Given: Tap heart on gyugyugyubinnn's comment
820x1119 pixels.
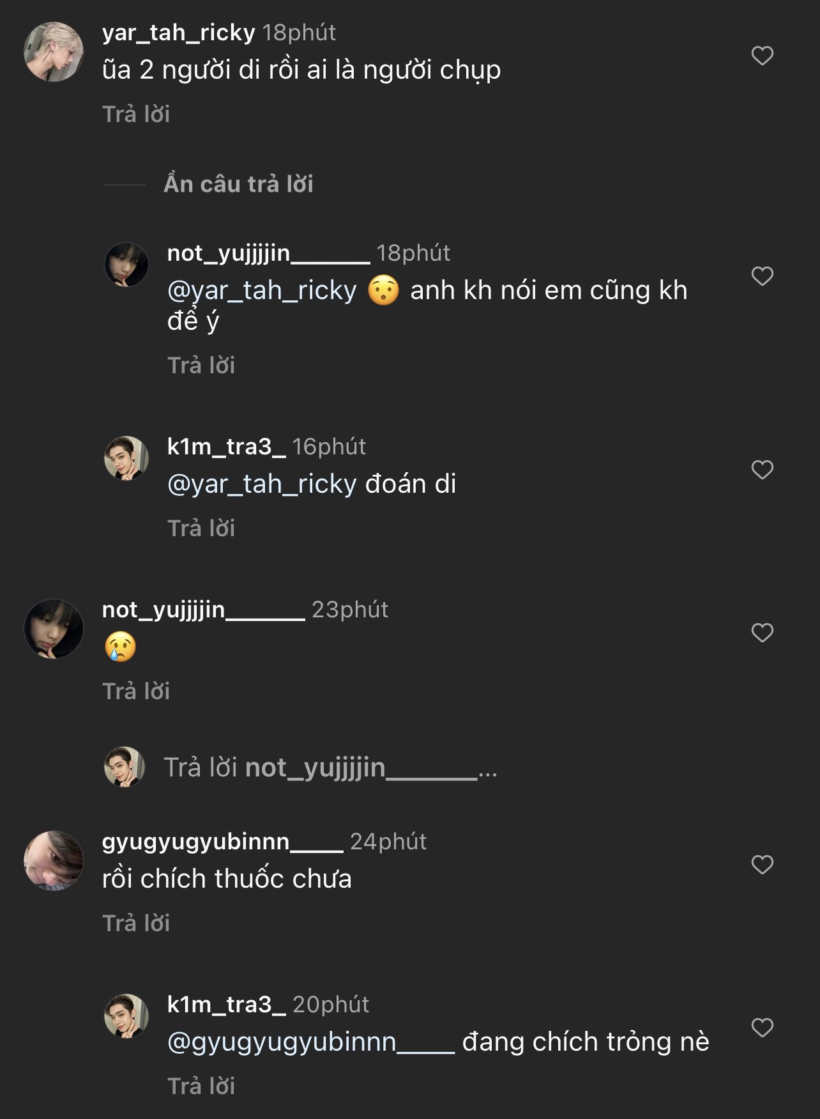Looking at the screenshot, I should click(x=762, y=865).
